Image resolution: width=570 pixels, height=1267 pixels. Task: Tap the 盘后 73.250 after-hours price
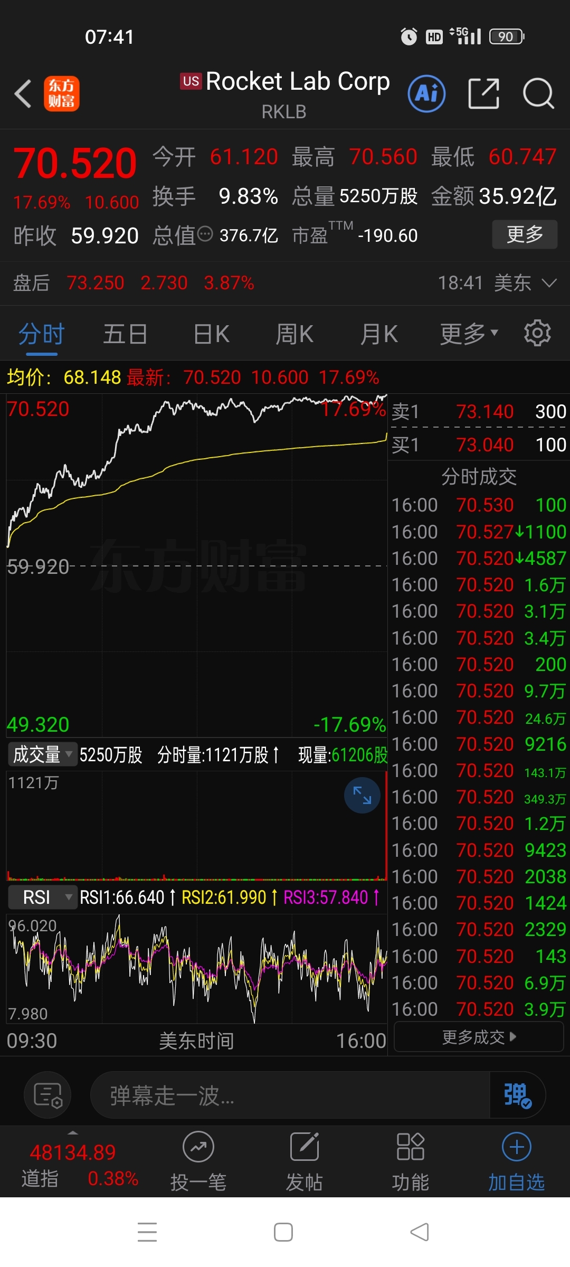[x=95, y=283]
